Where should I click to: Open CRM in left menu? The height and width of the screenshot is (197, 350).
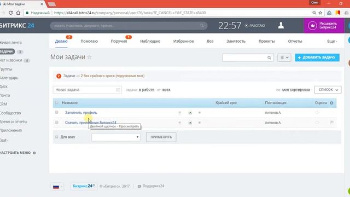click(x=3, y=104)
